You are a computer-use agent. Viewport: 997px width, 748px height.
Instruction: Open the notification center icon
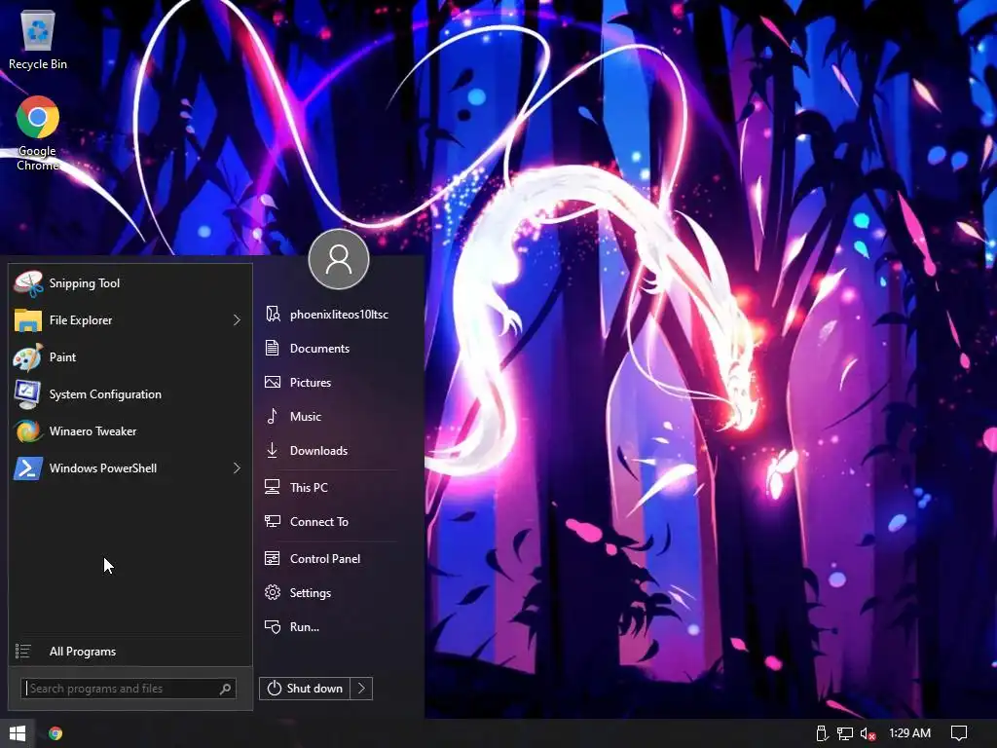pos(959,733)
